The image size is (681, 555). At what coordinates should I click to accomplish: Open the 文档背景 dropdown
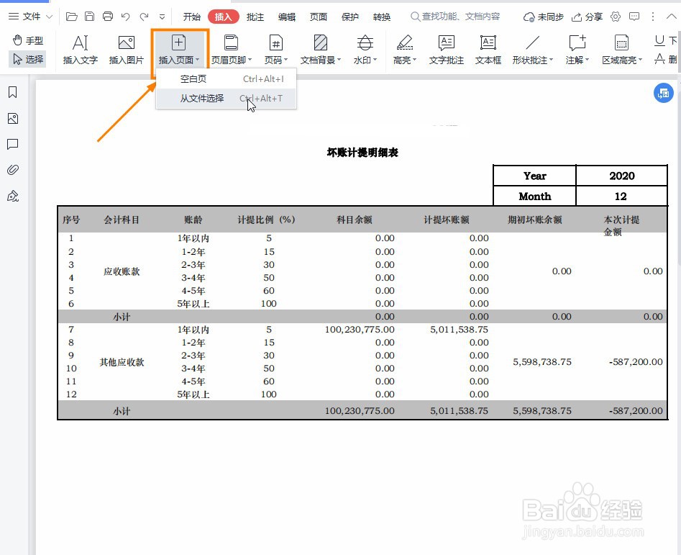[x=321, y=50]
